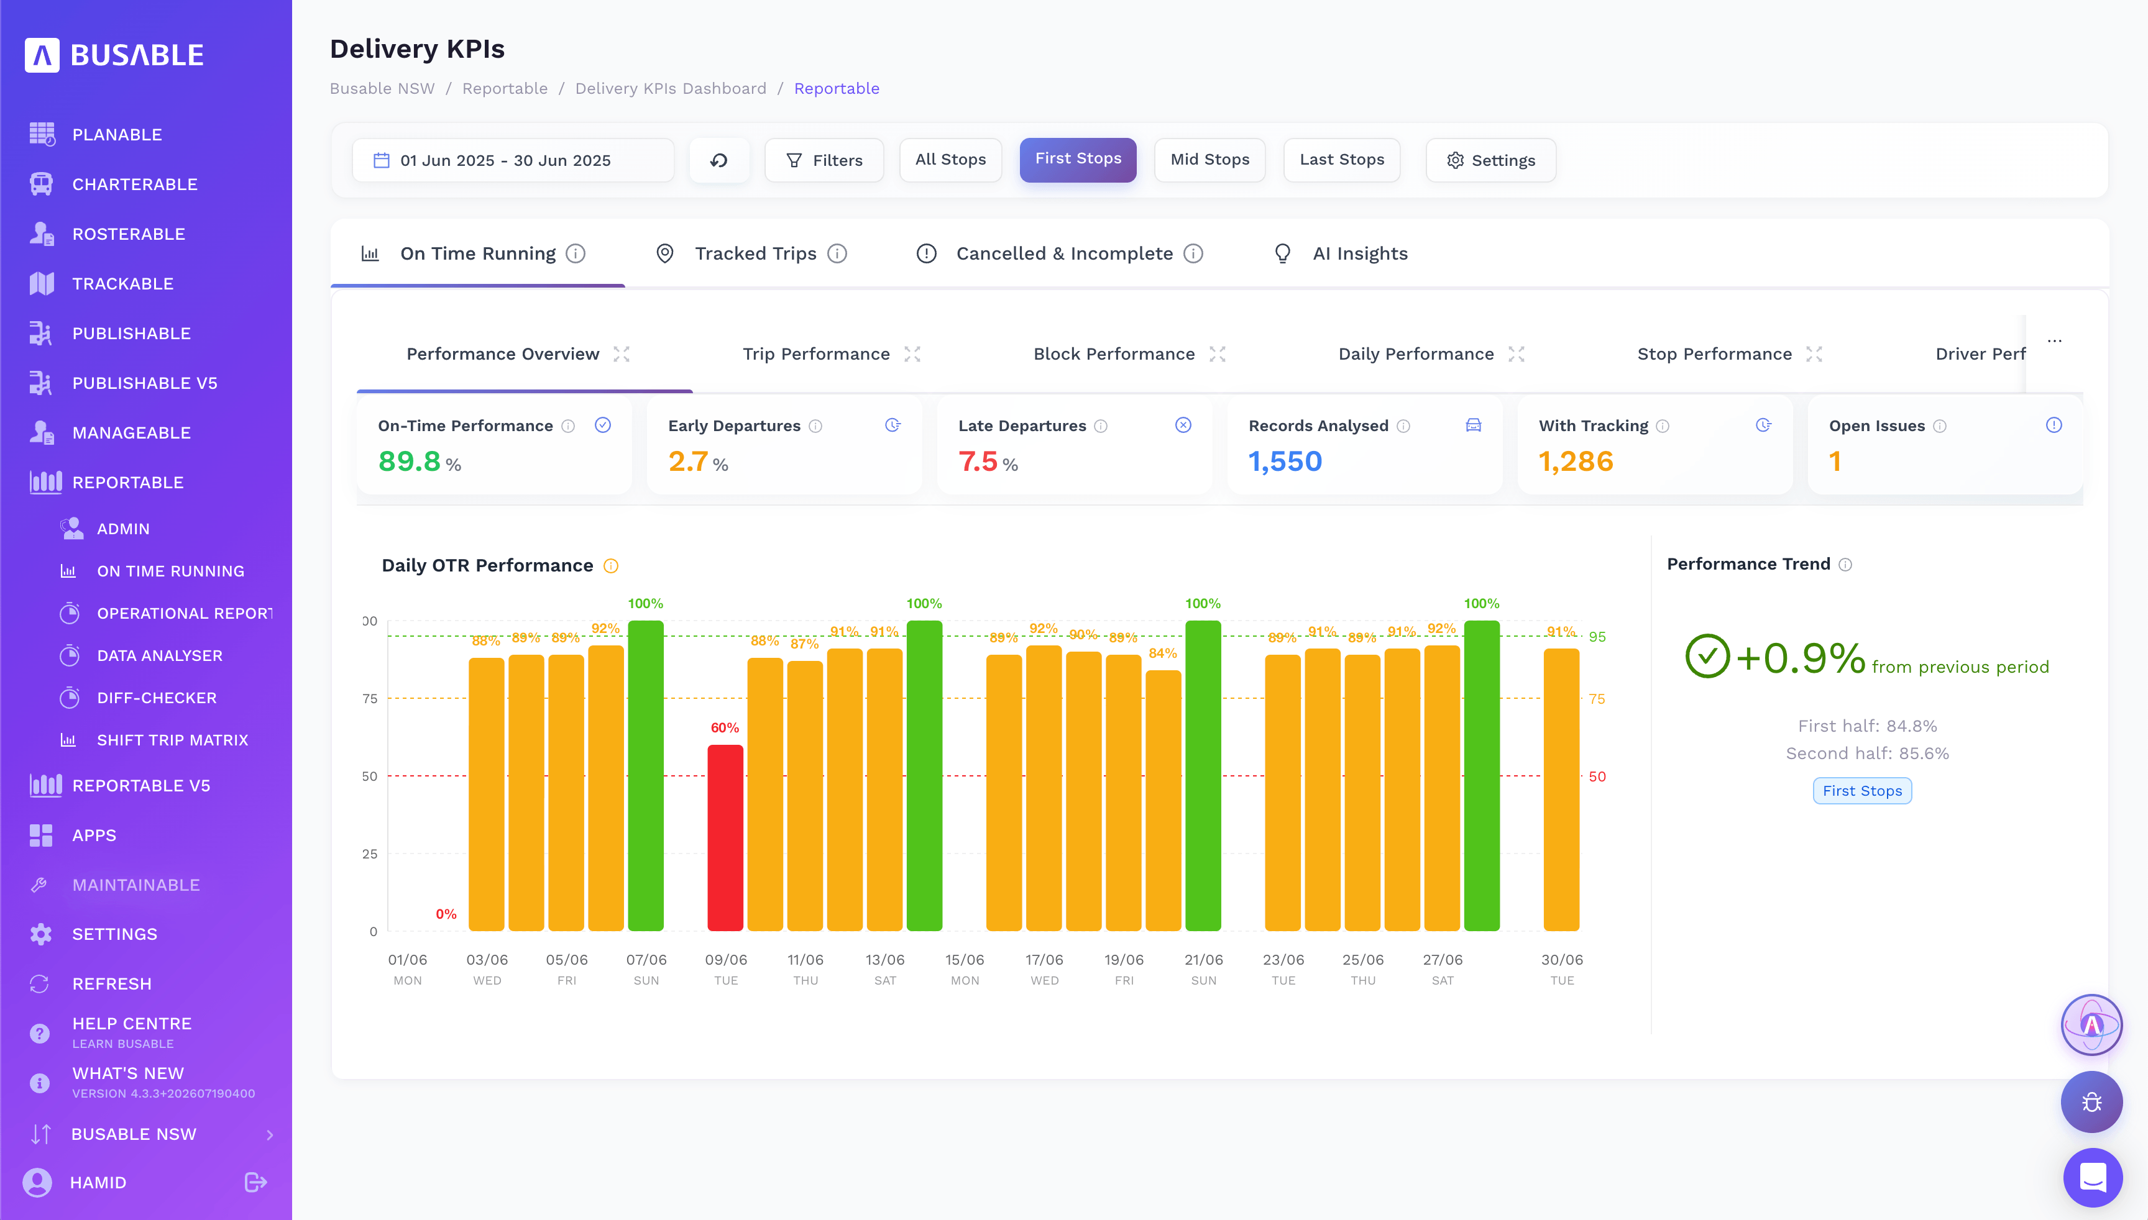Select the First Stops filter button

click(1077, 160)
